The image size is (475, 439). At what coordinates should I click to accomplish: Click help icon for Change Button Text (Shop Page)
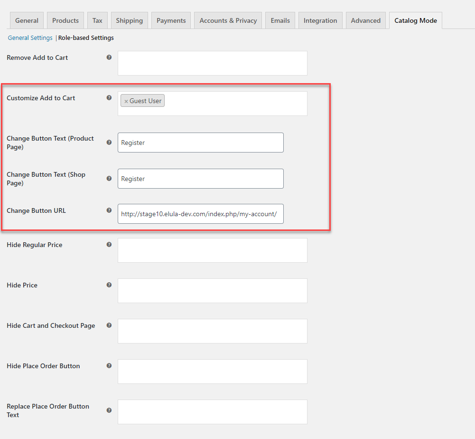pyautogui.click(x=109, y=179)
